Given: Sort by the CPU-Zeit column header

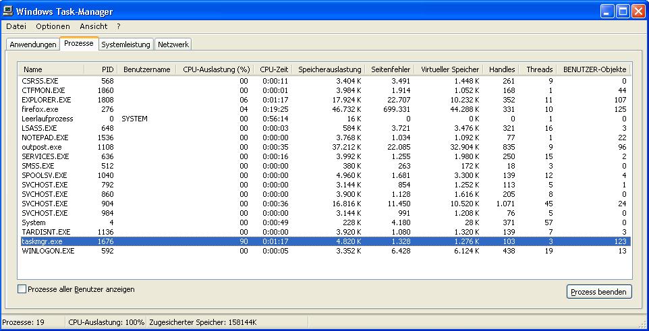Looking at the screenshot, I should click(273, 69).
